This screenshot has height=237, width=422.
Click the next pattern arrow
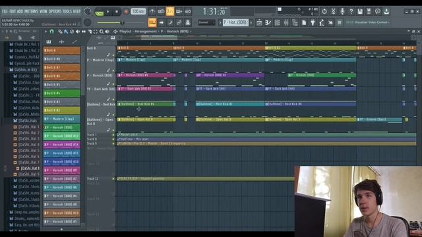[x=251, y=22]
